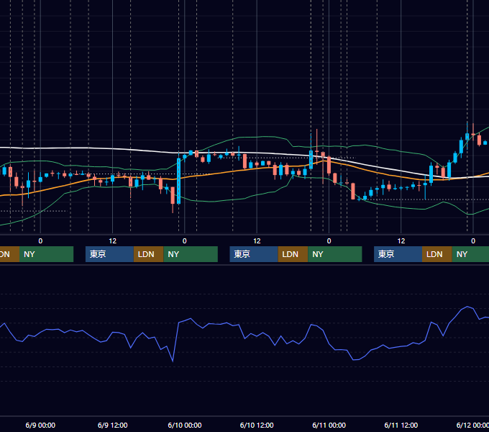489x432 pixels.
Task: Click hour label 0 above 6/10 00:00
Action: tap(185, 241)
